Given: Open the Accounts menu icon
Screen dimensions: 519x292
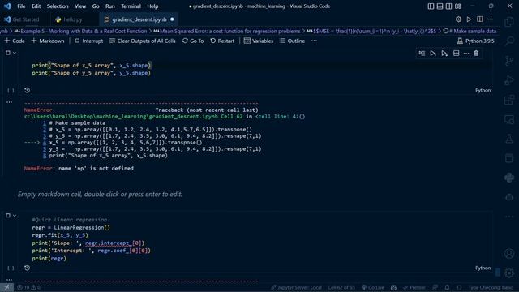Looking at the screenshot, I should [509, 254].
